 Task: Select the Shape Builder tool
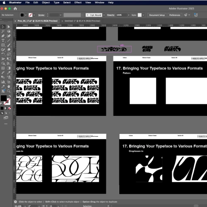pyautogui.click(x=3, y=63)
